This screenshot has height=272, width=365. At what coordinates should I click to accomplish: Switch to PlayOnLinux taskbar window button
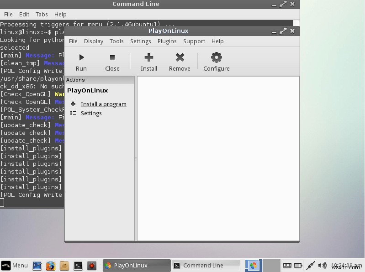pos(137,266)
